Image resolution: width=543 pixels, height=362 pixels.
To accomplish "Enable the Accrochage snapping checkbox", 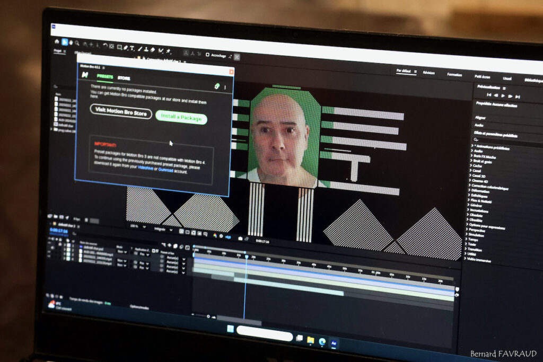I will (x=207, y=55).
